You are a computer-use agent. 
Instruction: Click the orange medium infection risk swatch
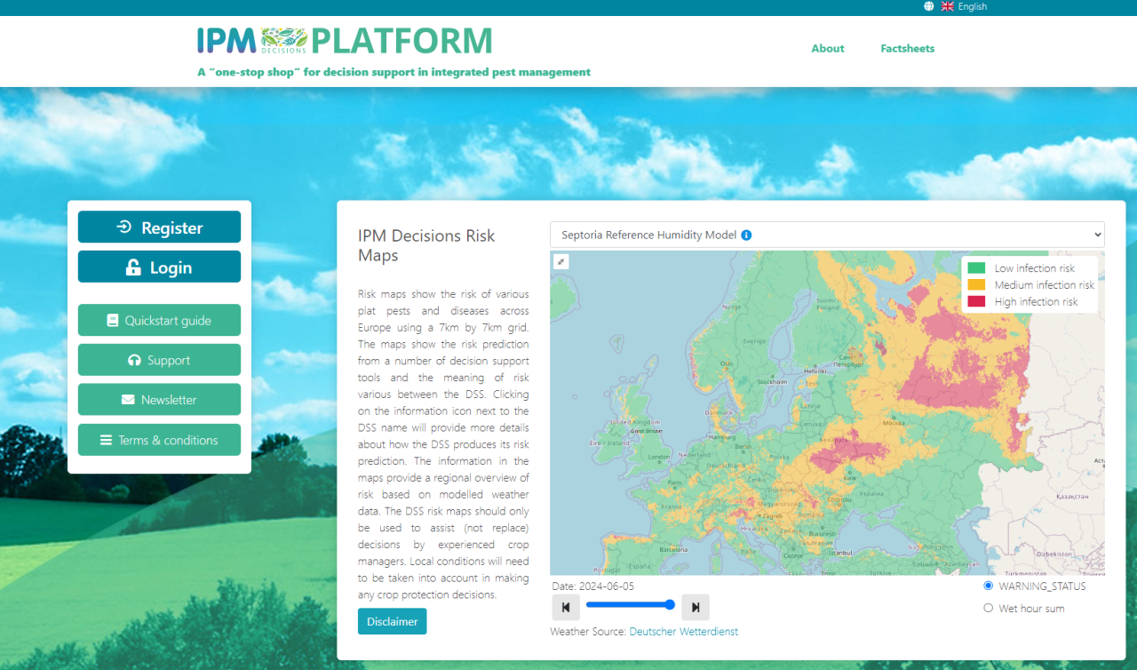(976, 284)
